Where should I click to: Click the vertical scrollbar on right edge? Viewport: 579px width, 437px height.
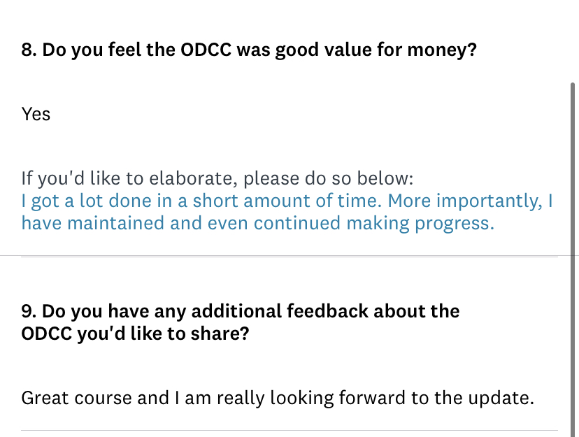coord(573,260)
